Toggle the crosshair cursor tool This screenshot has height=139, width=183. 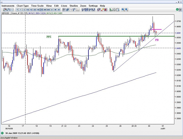64,10
